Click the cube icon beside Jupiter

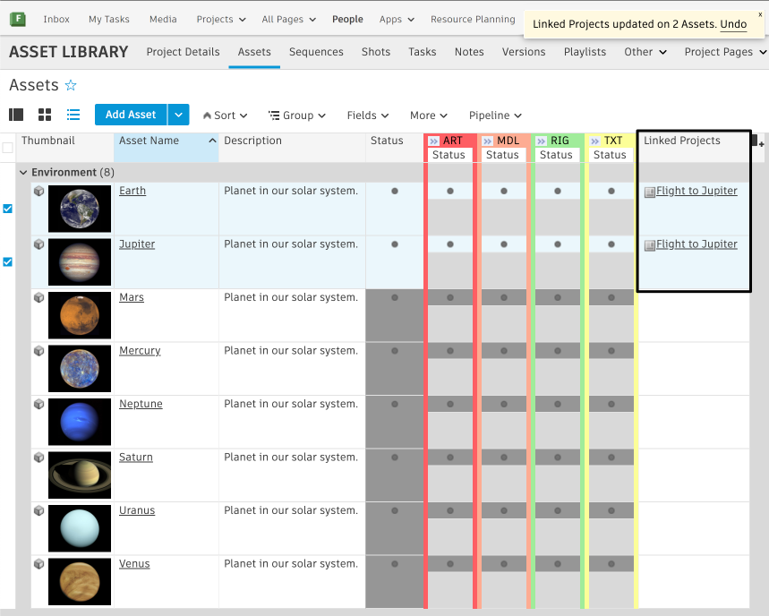pyautogui.click(x=38, y=244)
